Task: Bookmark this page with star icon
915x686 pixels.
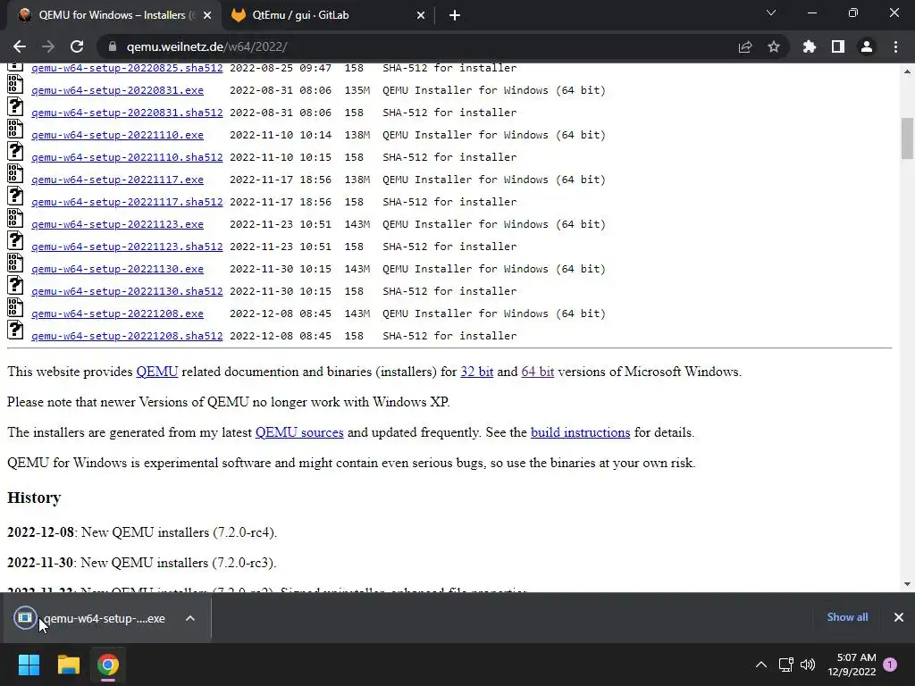Action: [x=774, y=46]
